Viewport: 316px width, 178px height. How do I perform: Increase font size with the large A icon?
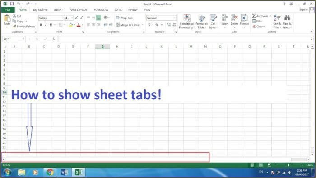[77, 18]
